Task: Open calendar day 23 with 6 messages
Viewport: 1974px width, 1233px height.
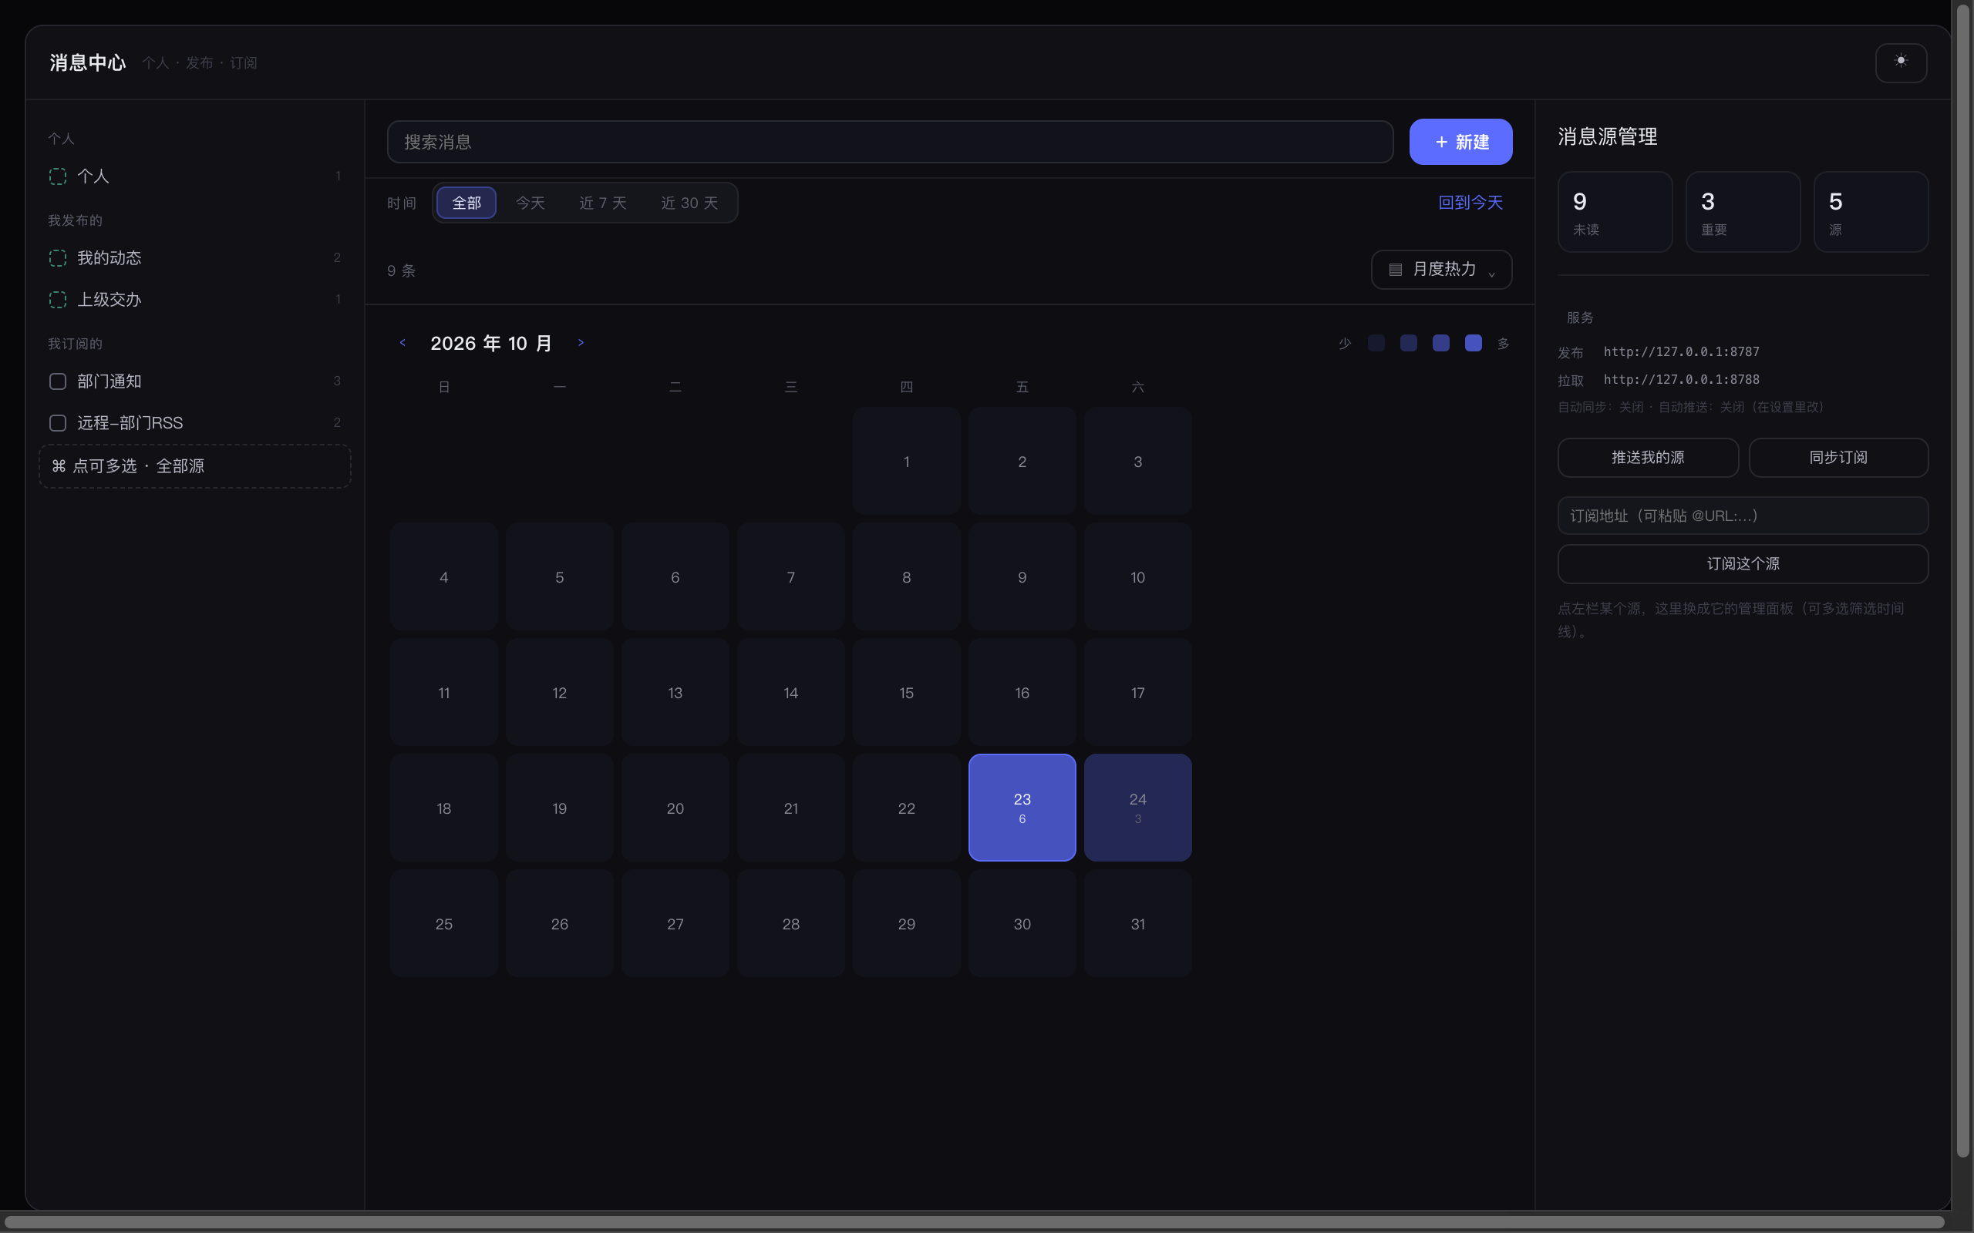Action: (x=1022, y=808)
